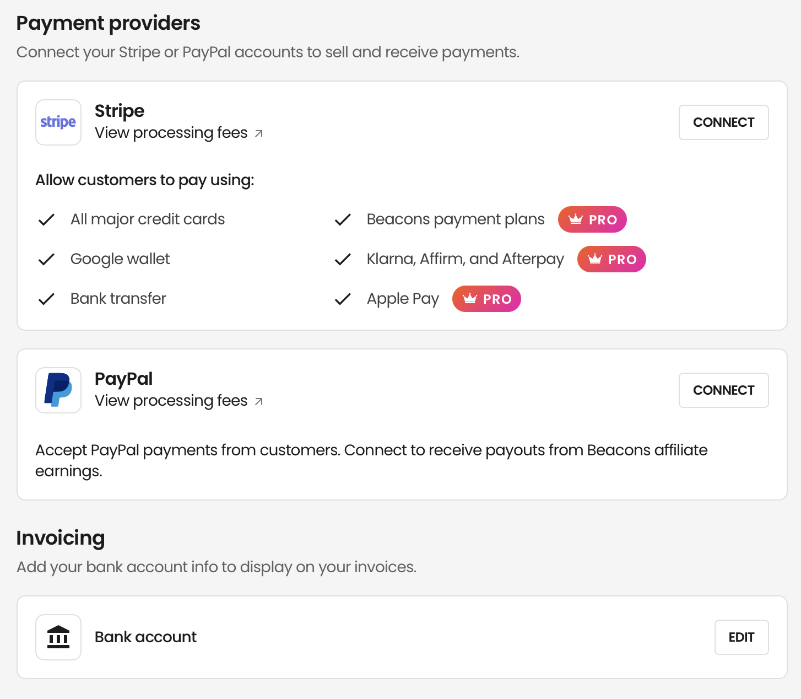Click the checkmark beside Apple Pay

tap(343, 299)
